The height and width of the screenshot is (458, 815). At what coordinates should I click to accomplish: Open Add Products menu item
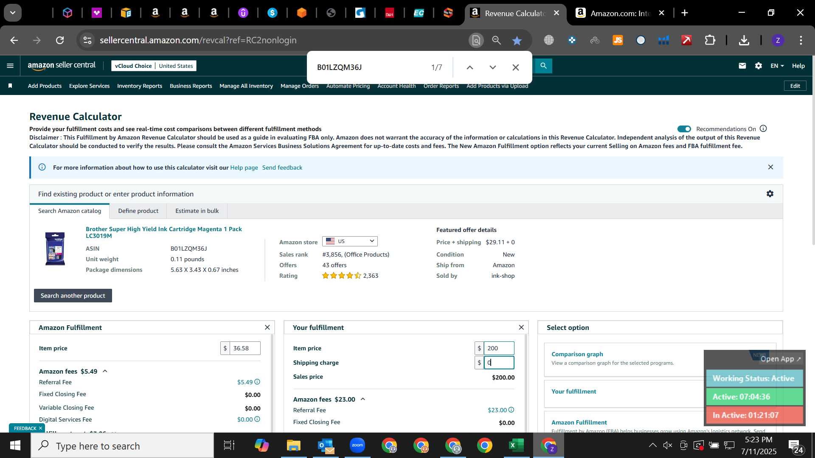click(45, 86)
